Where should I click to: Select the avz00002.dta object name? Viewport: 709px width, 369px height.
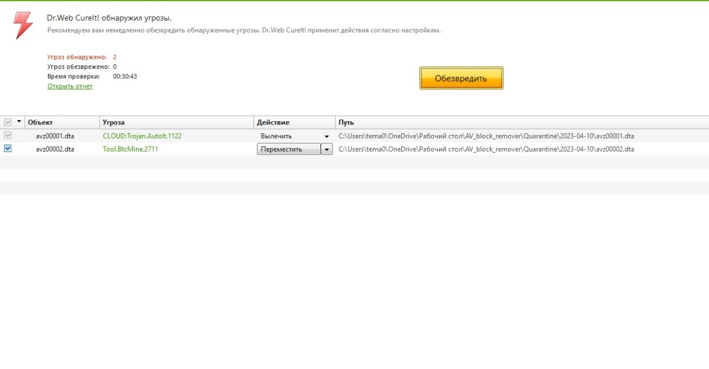pyautogui.click(x=55, y=149)
